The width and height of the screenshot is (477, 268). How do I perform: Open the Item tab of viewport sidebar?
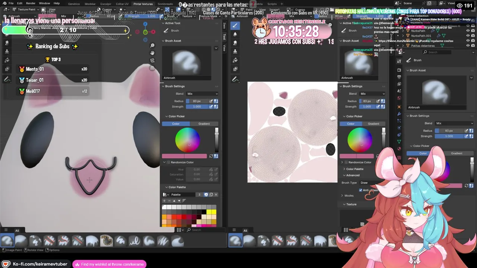point(224,26)
